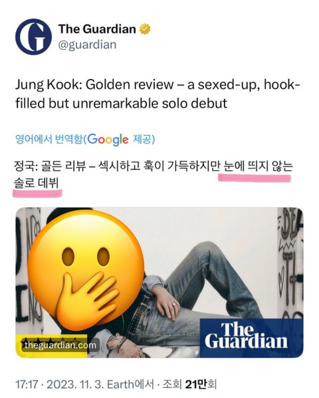Click The Guardian logo on card image
Screen dimensions: 319x398
pos(251,338)
